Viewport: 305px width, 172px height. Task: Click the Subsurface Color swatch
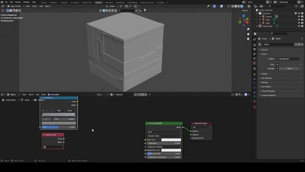(x=171, y=150)
